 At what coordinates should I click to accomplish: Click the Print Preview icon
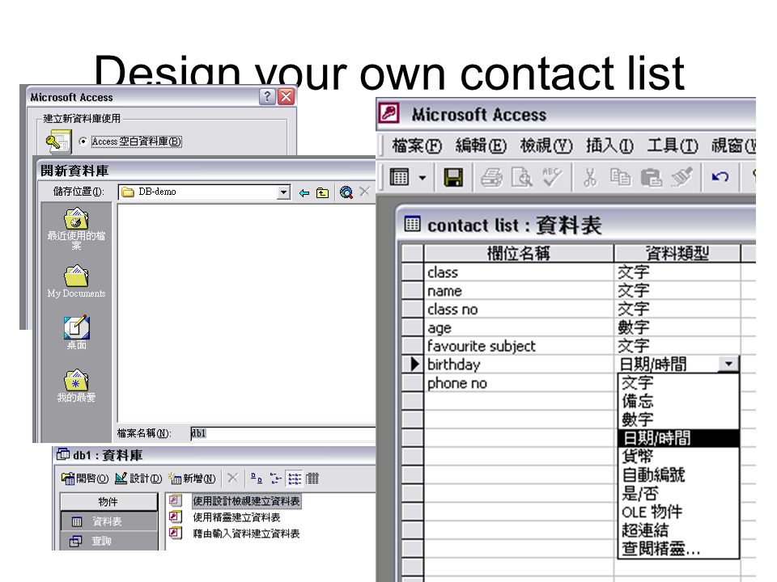point(522,177)
